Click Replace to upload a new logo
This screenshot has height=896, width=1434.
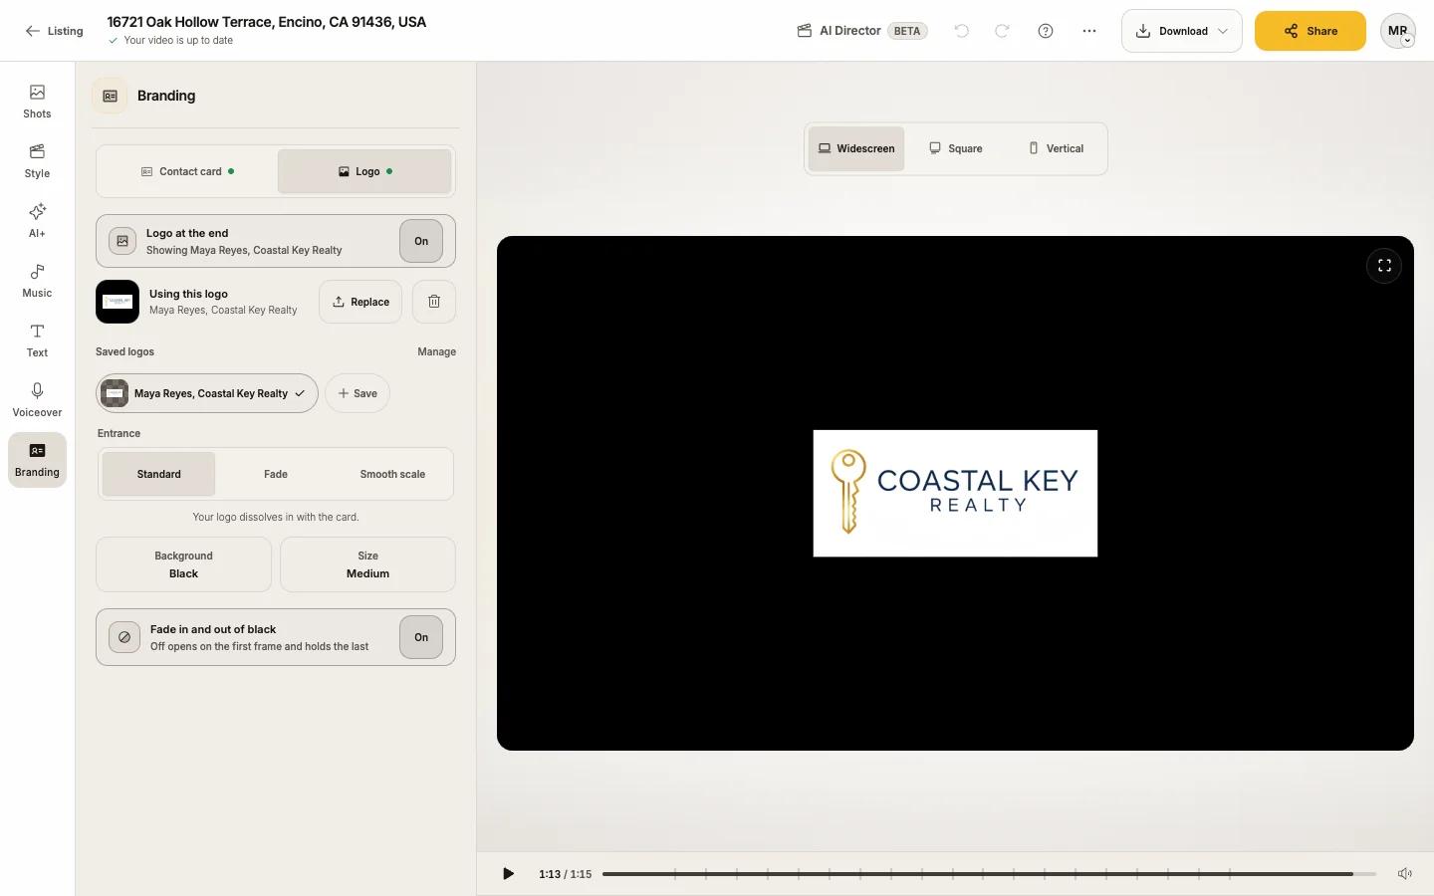(360, 302)
